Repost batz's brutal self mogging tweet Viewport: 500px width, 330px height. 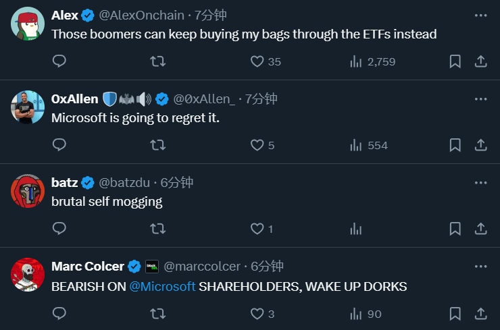click(157, 229)
